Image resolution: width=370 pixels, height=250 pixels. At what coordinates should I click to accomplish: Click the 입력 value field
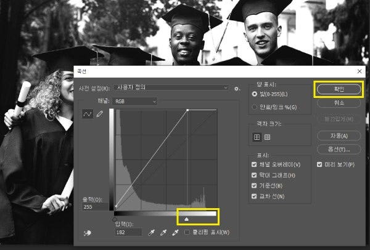point(129,232)
